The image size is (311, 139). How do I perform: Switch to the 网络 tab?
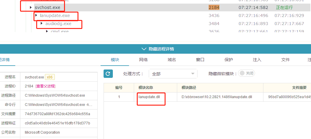pyautogui.click(x=143, y=60)
